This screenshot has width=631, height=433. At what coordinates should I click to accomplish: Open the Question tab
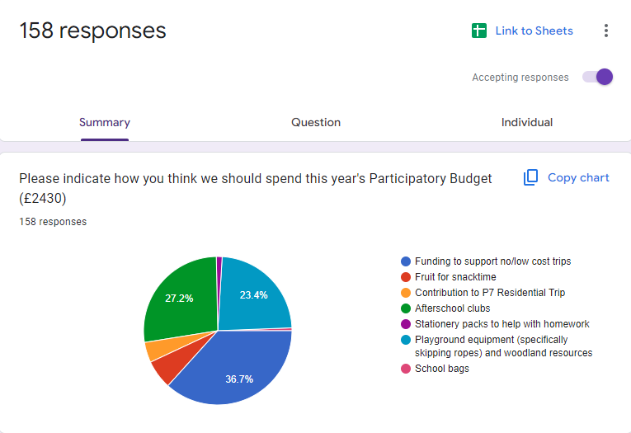(x=316, y=122)
